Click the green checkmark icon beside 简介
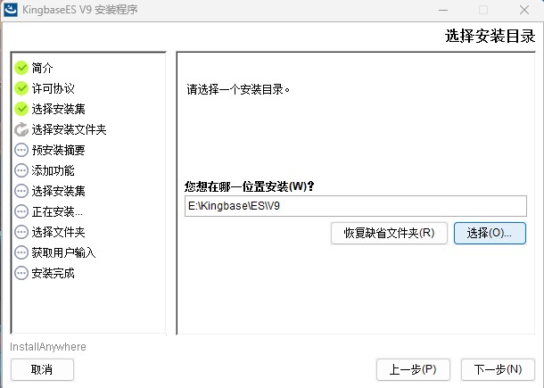Screen dimensions: 544x388 pos(21,68)
